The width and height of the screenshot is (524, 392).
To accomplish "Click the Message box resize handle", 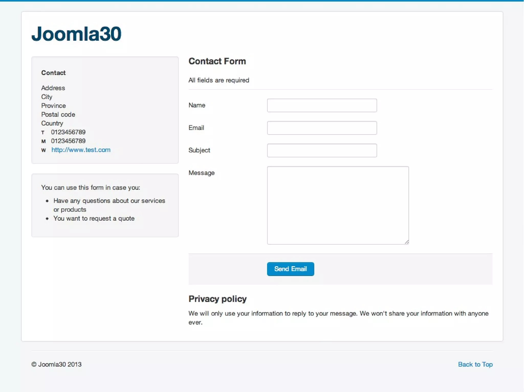I will [407, 242].
